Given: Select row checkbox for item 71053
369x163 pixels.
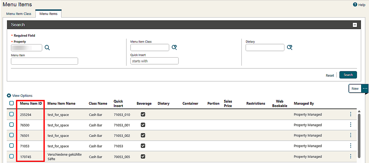Looking at the screenshot, I should point(11,145).
